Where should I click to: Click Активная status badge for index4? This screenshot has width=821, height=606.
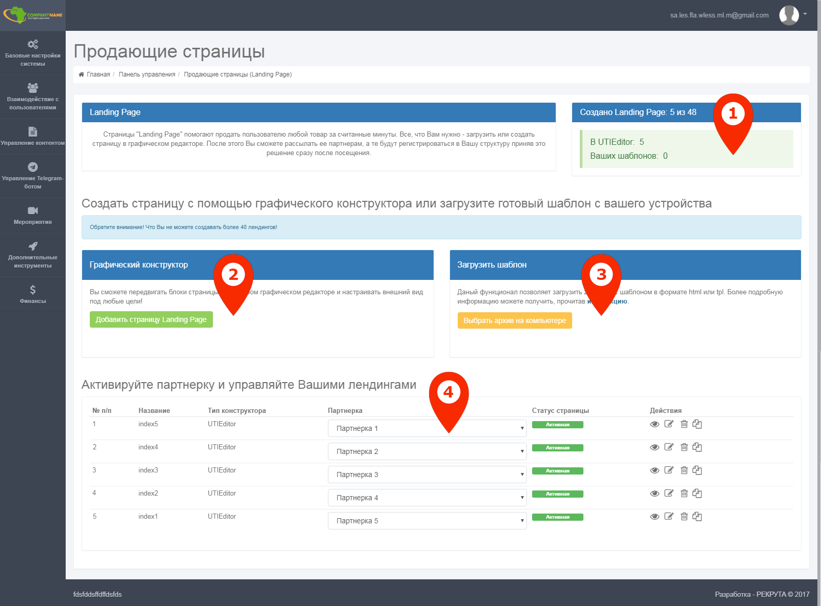tap(557, 448)
